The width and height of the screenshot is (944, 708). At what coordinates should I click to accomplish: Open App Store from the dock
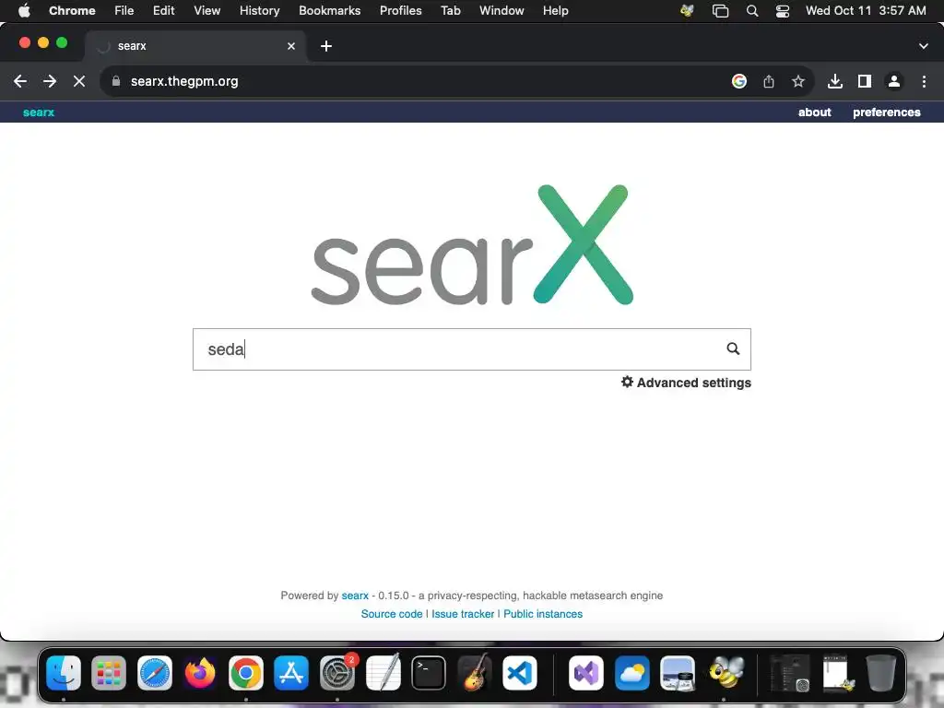click(291, 673)
